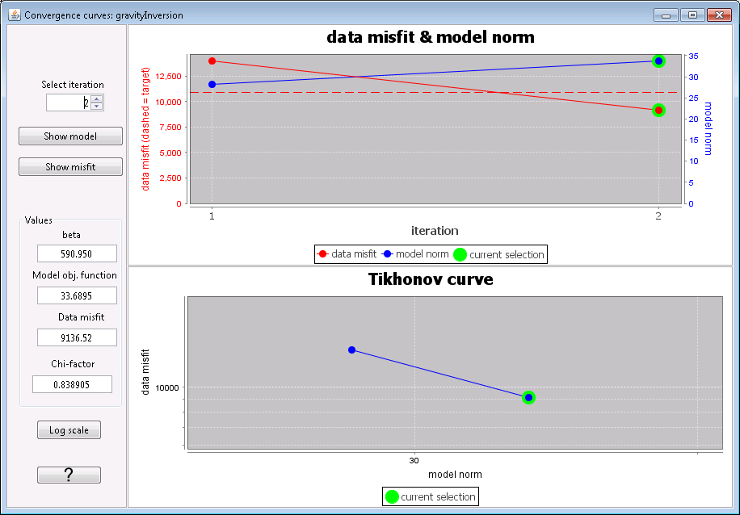The width and height of the screenshot is (740, 515).
Task: Click the green current selection point on Tikhonov curve
Action: coord(528,398)
